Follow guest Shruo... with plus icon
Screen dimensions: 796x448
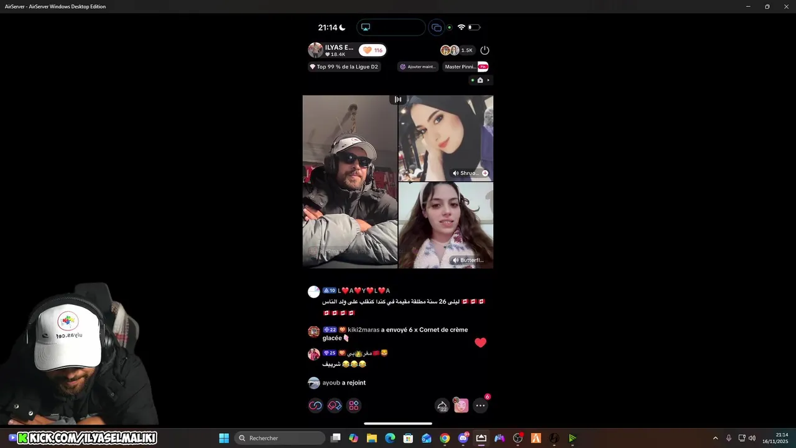click(x=485, y=173)
